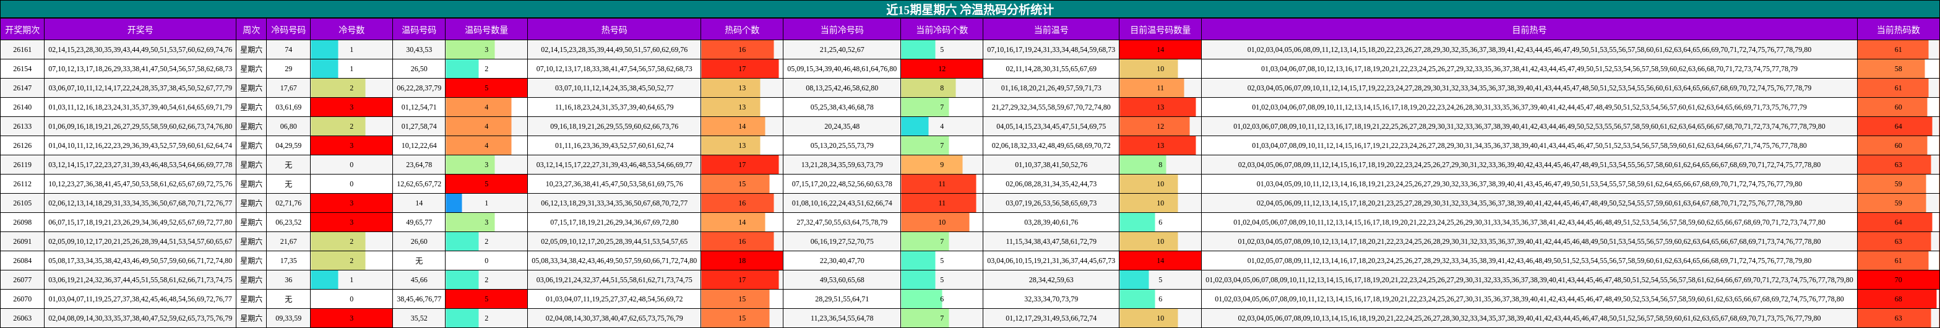Select the 当前冷码个数 column header
The image size is (1940, 328).
941,30
